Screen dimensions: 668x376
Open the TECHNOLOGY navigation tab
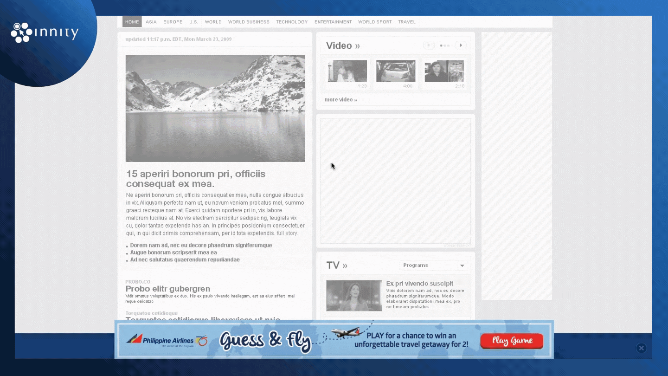(x=292, y=22)
